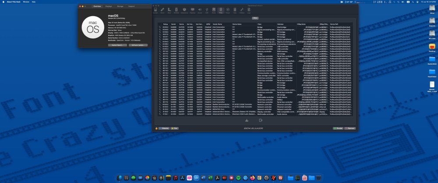438x183 pixels.
Task: Open the Sequoia drive on the desktop
Action: click(x=432, y=22)
